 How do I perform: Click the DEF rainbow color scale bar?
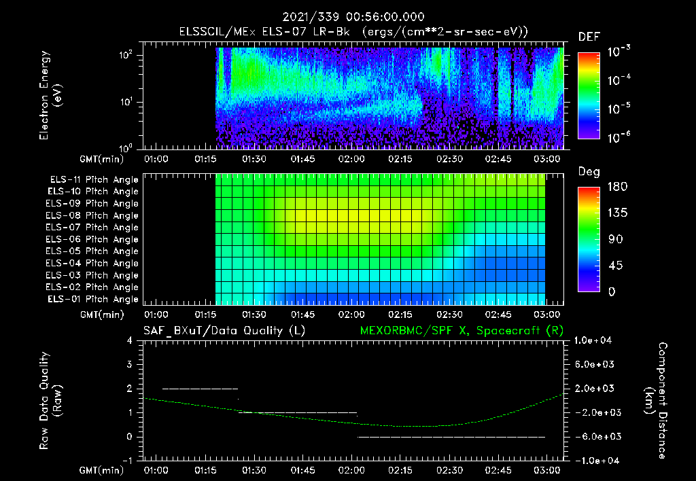tap(589, 96)
